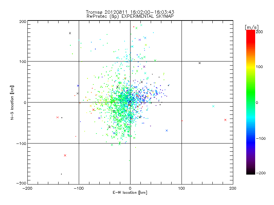
Task: Click the color bar tick label "100"
Action: [259, 67]
